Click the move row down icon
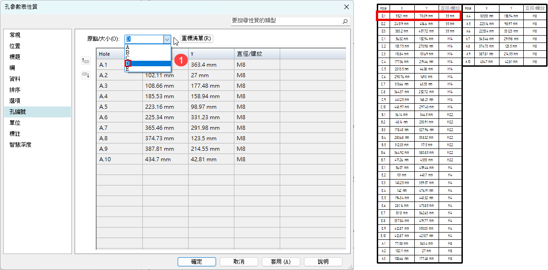The image size is (548, 270). (x=86, y=75)
